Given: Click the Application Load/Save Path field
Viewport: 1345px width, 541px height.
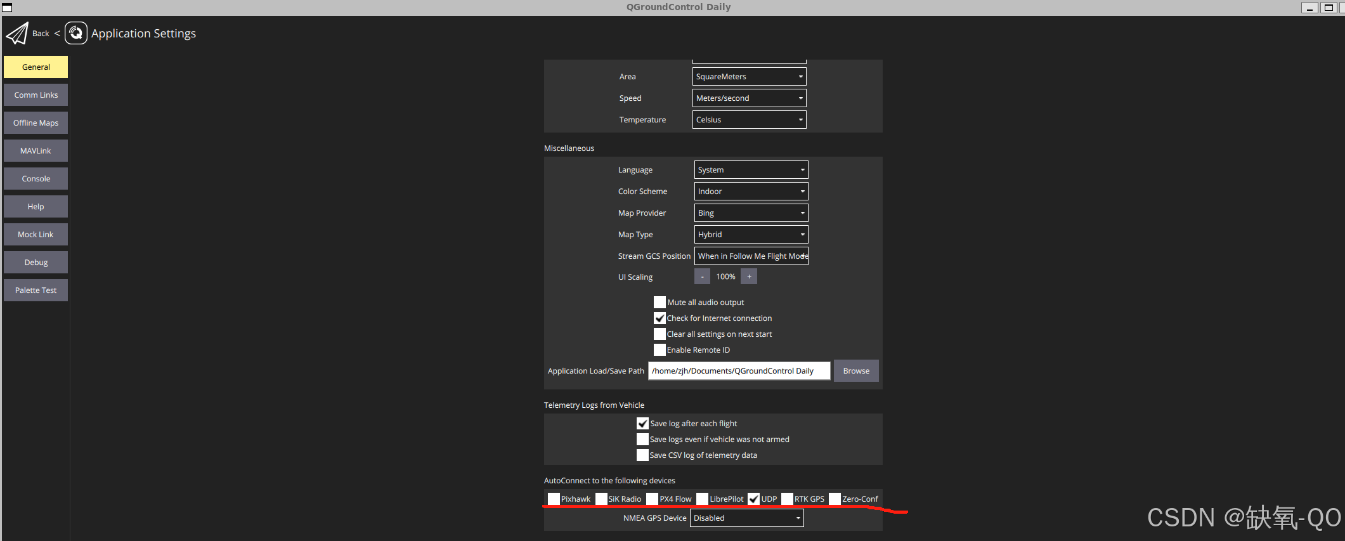Looking at the screenshot, I should [739, 371].
